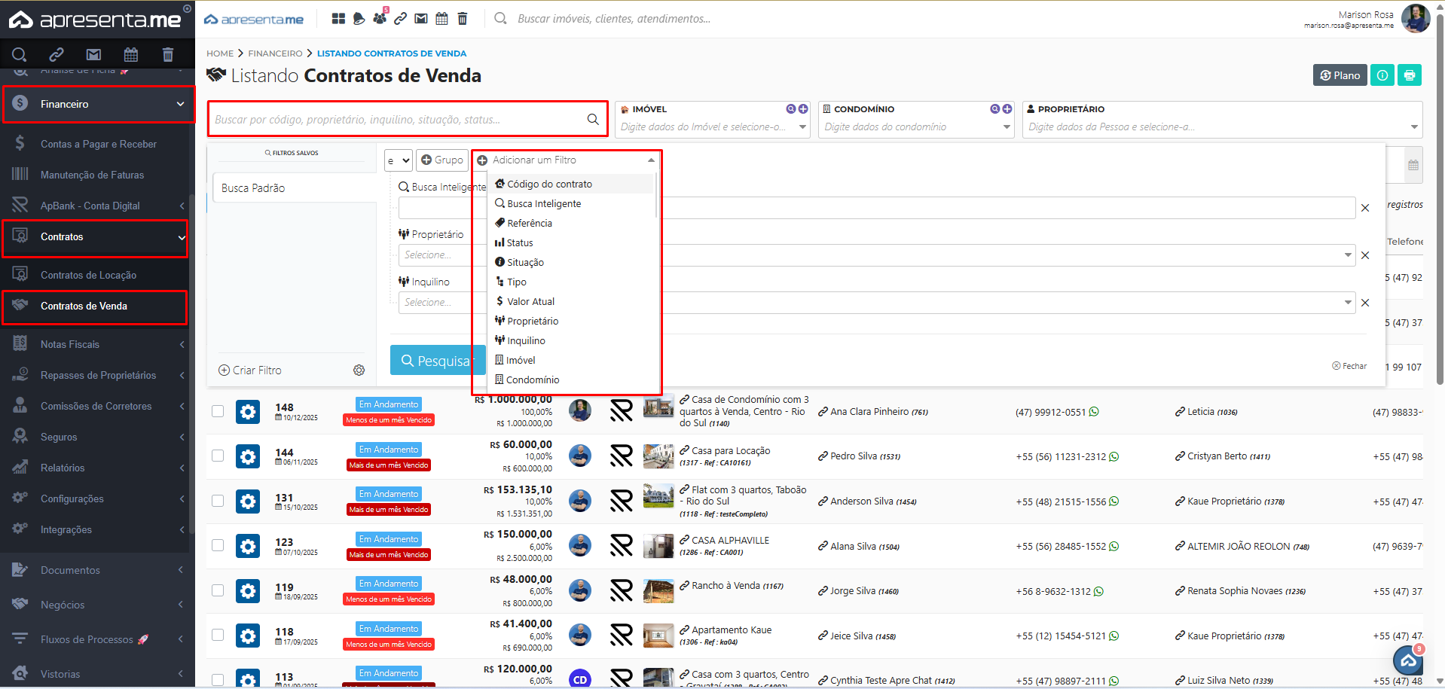The image size is (1445, 689).
Task: Open the mail icon in sidebar header
Action: tap(93, 54)
